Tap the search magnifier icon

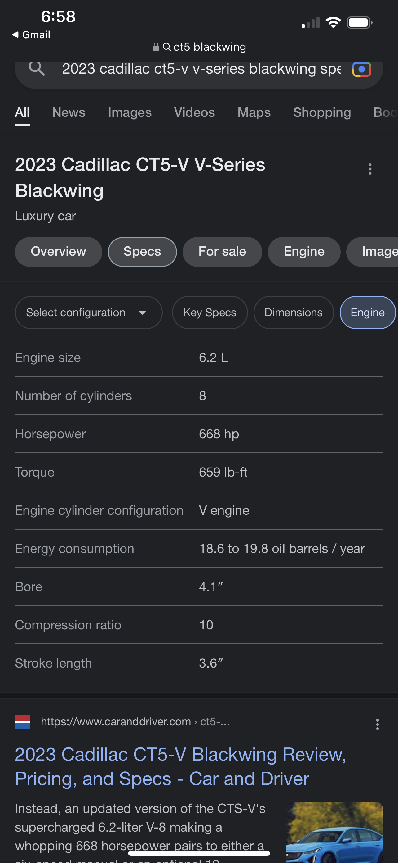pos(37,69)
